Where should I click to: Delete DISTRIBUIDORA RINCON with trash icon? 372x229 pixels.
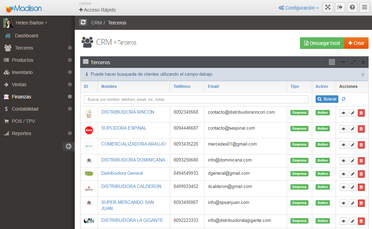361,113
